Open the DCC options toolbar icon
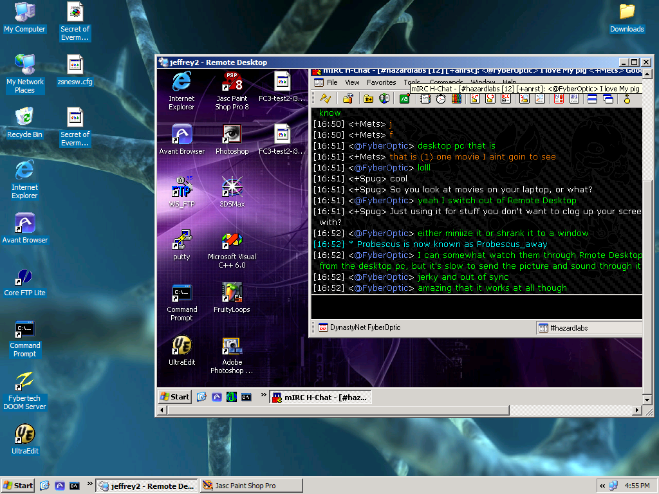659x494 pixels. point(506,98)
